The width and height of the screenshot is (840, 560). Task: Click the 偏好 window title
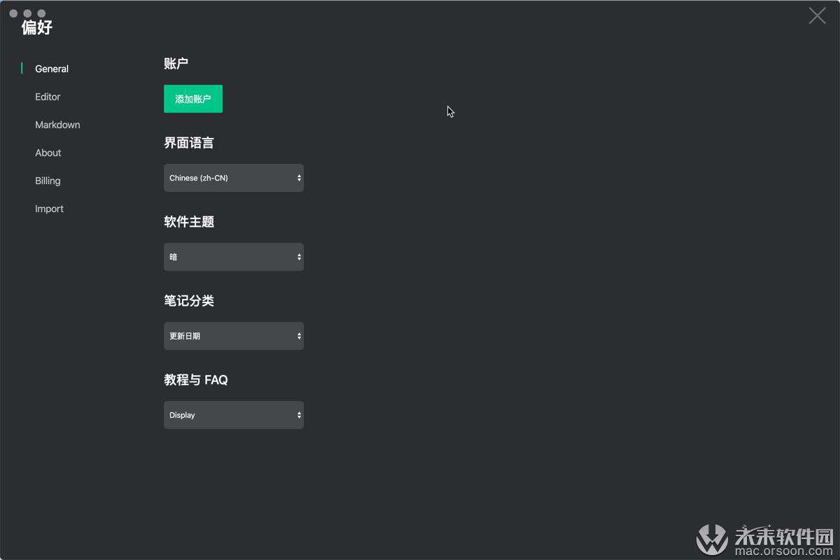click(x=37, y=27)
